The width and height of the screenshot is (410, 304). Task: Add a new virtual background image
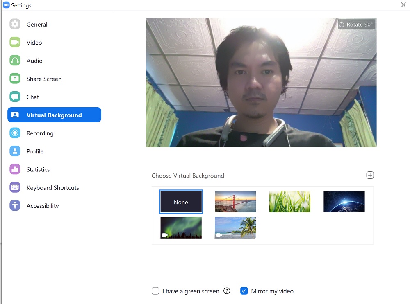[x=370, y=175]
